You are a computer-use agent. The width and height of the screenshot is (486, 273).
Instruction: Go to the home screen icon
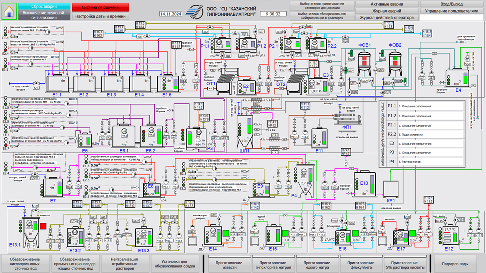click(x=9, y=11)
